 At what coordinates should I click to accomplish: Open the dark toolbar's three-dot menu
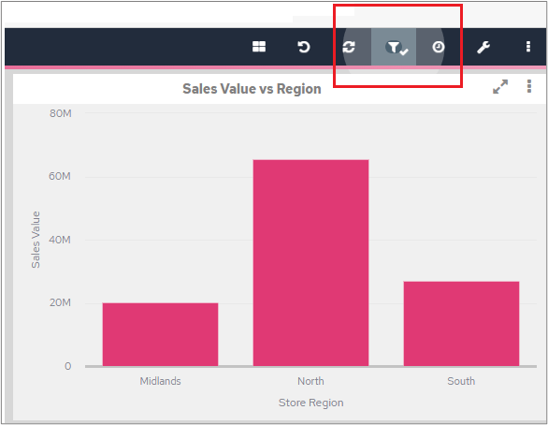point(528,47)
